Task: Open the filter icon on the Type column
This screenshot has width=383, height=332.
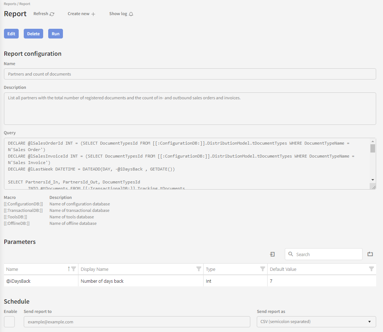Action: [x=263, y=269]
